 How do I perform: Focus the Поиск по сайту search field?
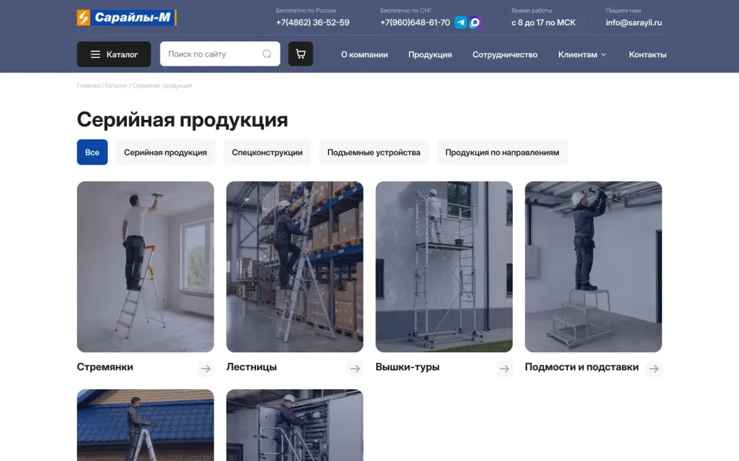[220, 53]
